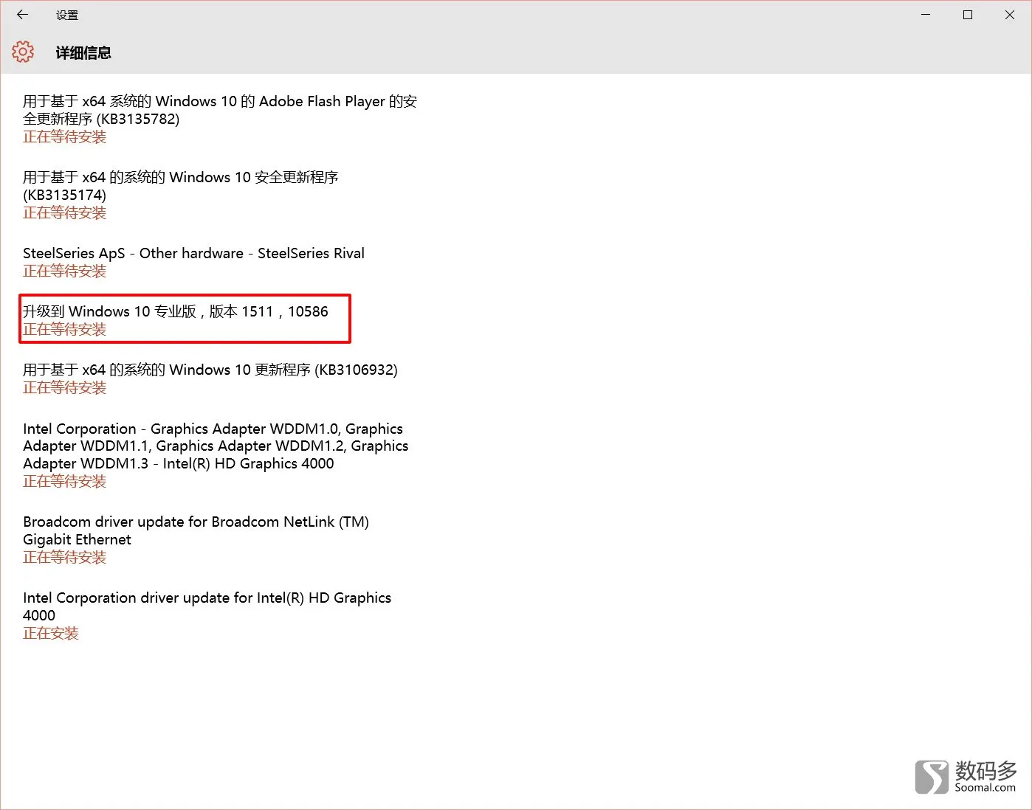
Task: Click status under the KB3135782 update
Action: tap(65, 137)
